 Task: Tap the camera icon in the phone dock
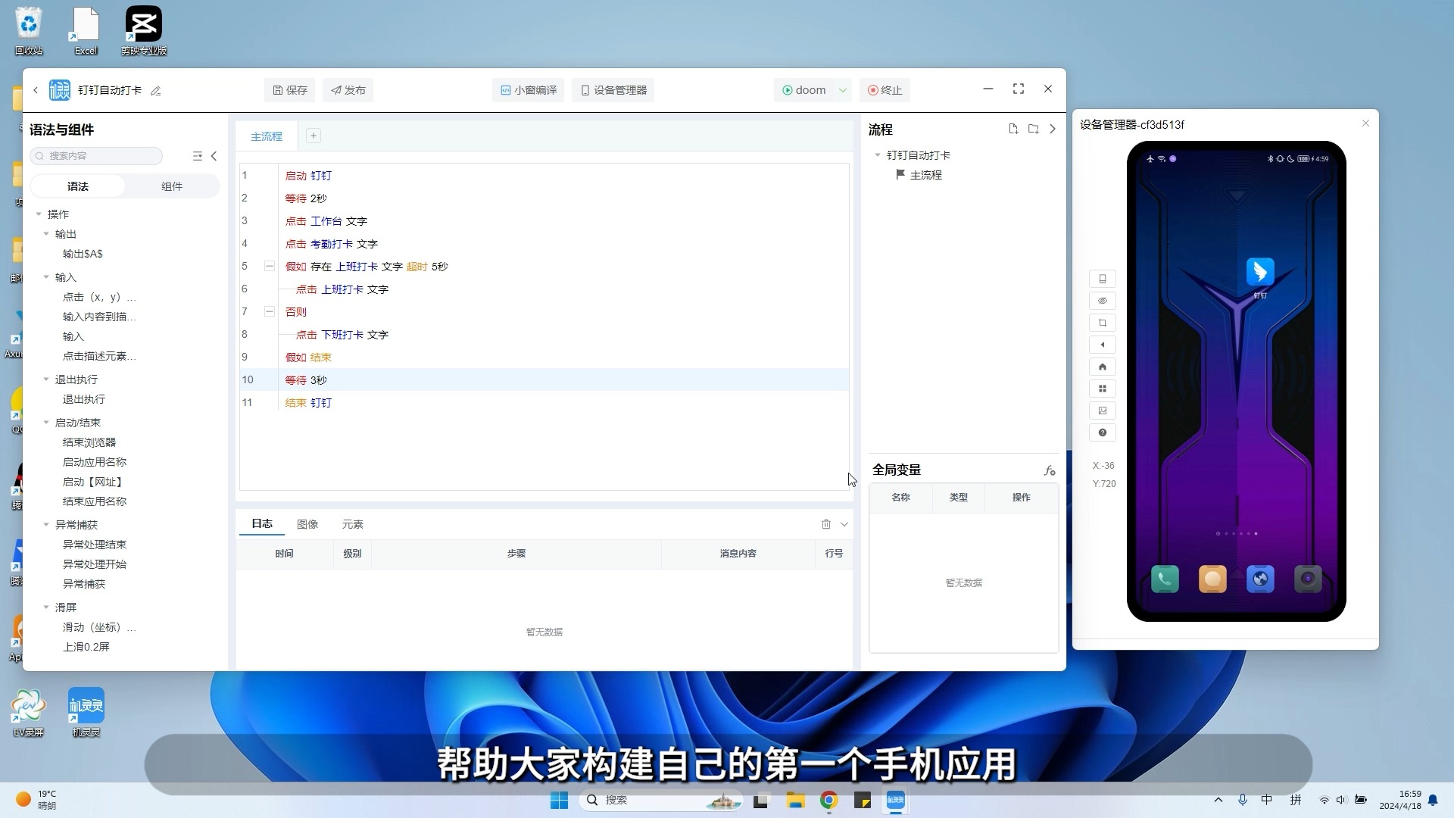point(1308,579)
